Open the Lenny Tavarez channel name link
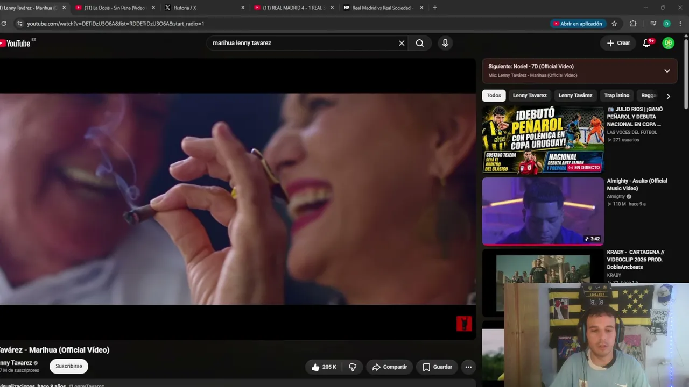689x387 pixels. click(x=16, y=363)
